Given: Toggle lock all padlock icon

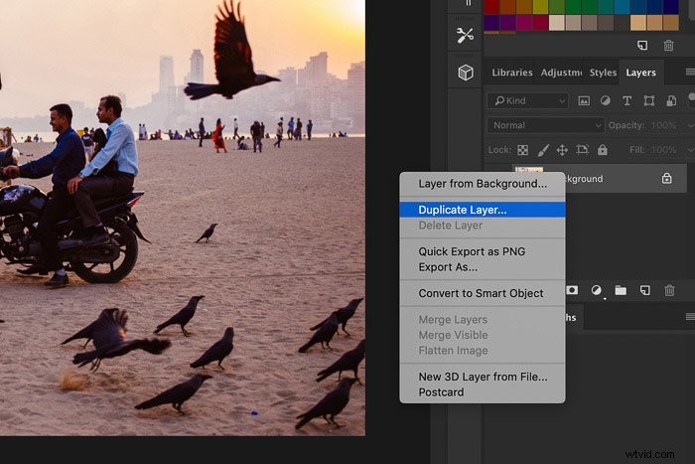Looking at the screenshot, I should 602,150.
